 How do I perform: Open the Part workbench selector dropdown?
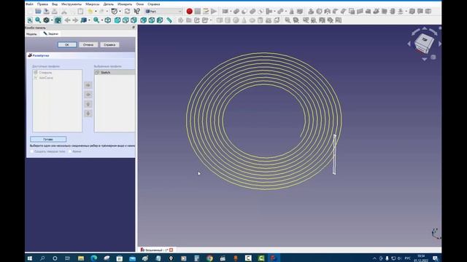(163, 12)
